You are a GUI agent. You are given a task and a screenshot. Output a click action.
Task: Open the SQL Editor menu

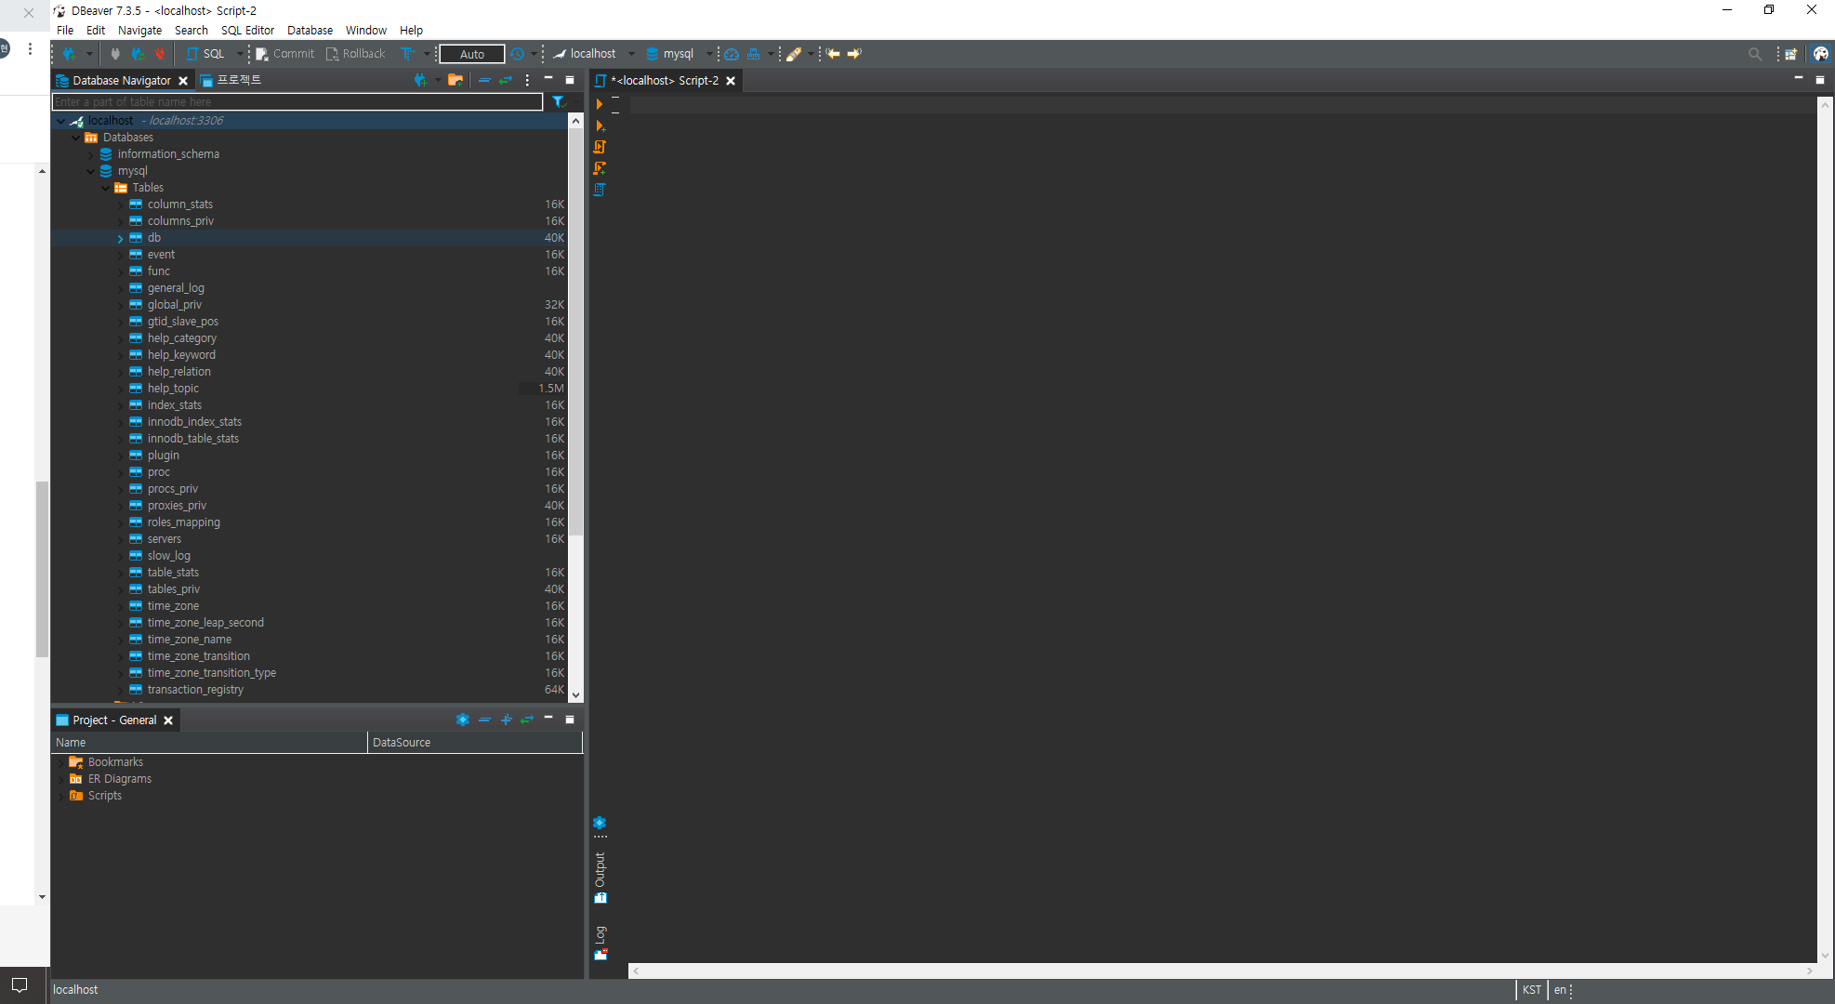247,30
